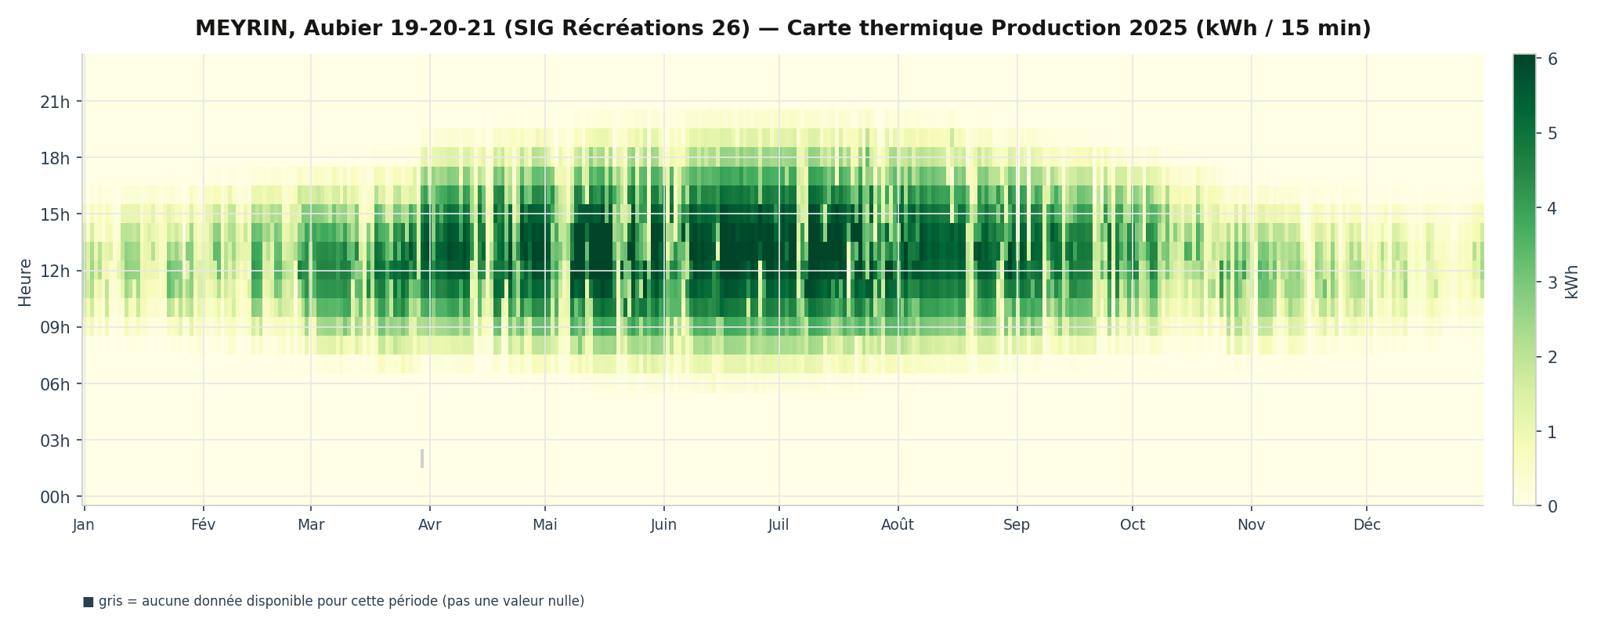Select the 00h hour axis label
This screenshot has height=626, width=1597.
pos(55,497)
